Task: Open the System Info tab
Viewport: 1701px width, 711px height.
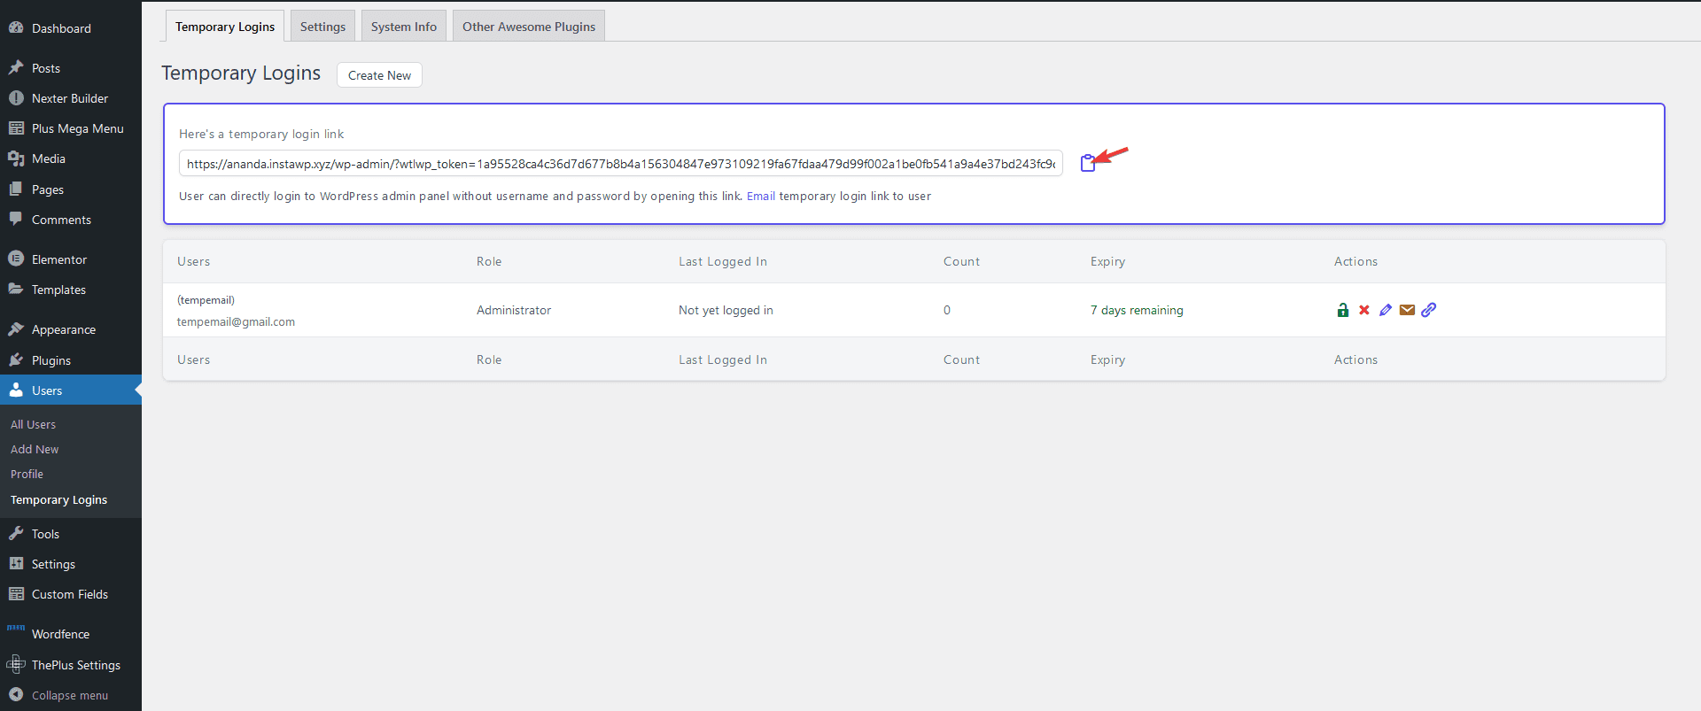Action: tap(403, 27)
